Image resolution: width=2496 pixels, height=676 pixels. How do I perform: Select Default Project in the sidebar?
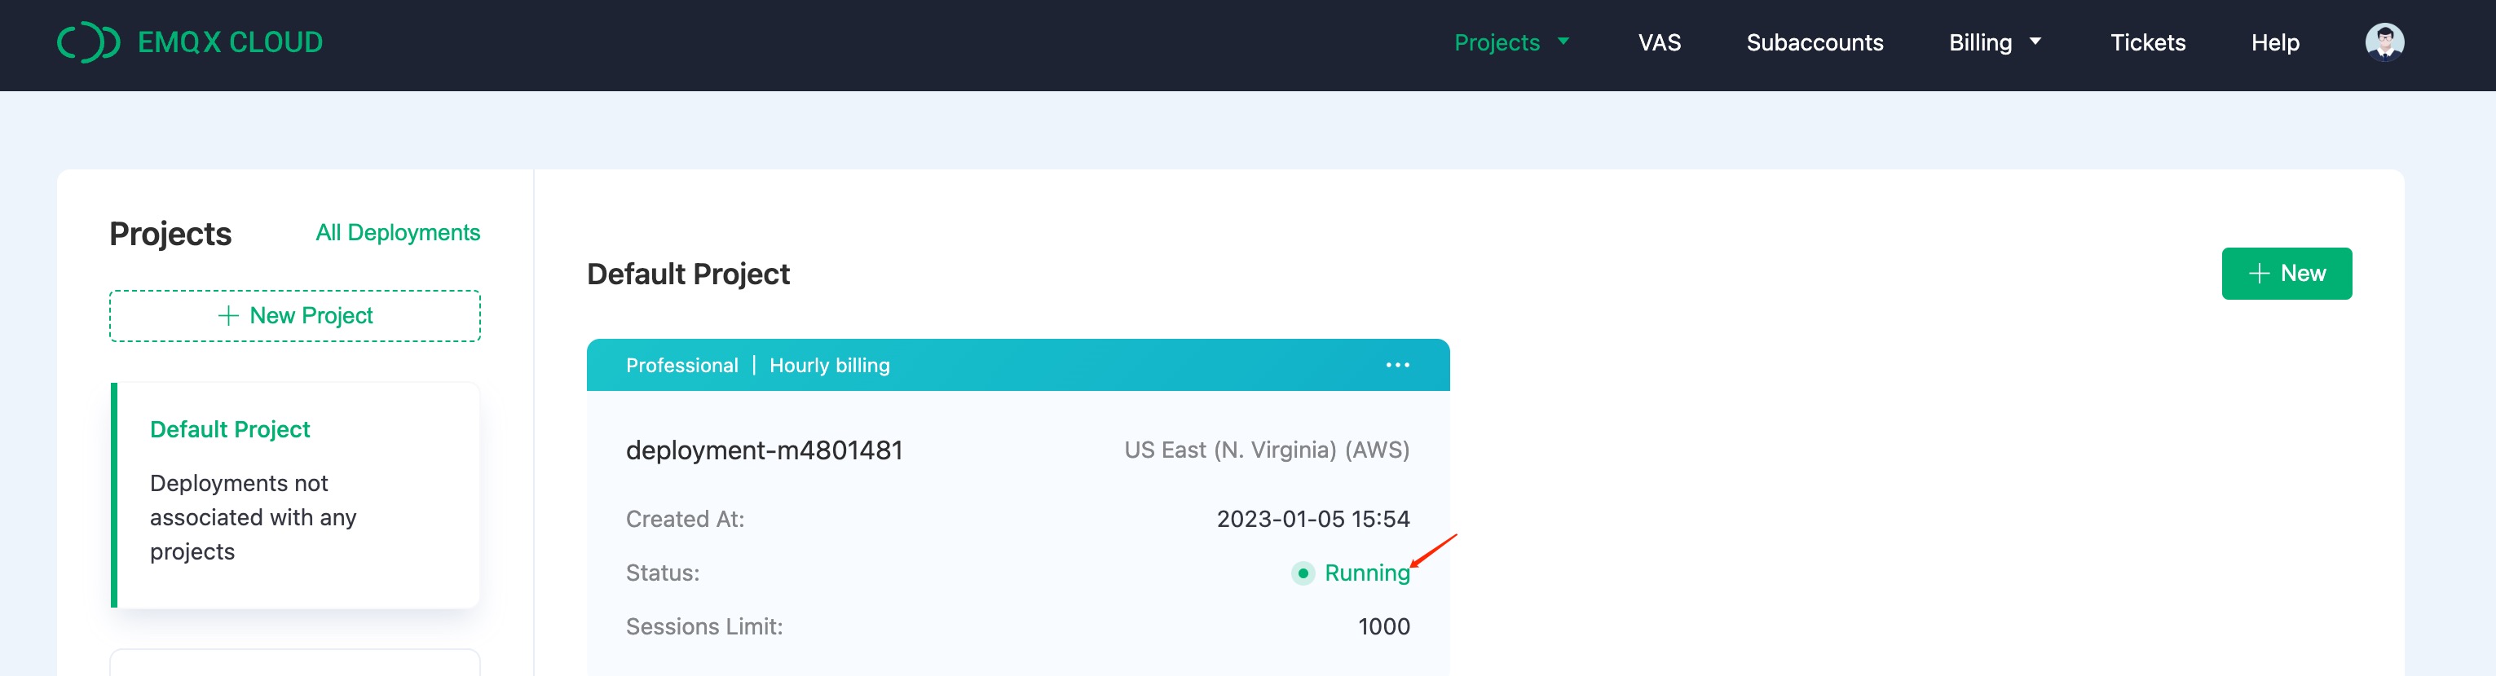pyautogui.click(x=230, y=429)
